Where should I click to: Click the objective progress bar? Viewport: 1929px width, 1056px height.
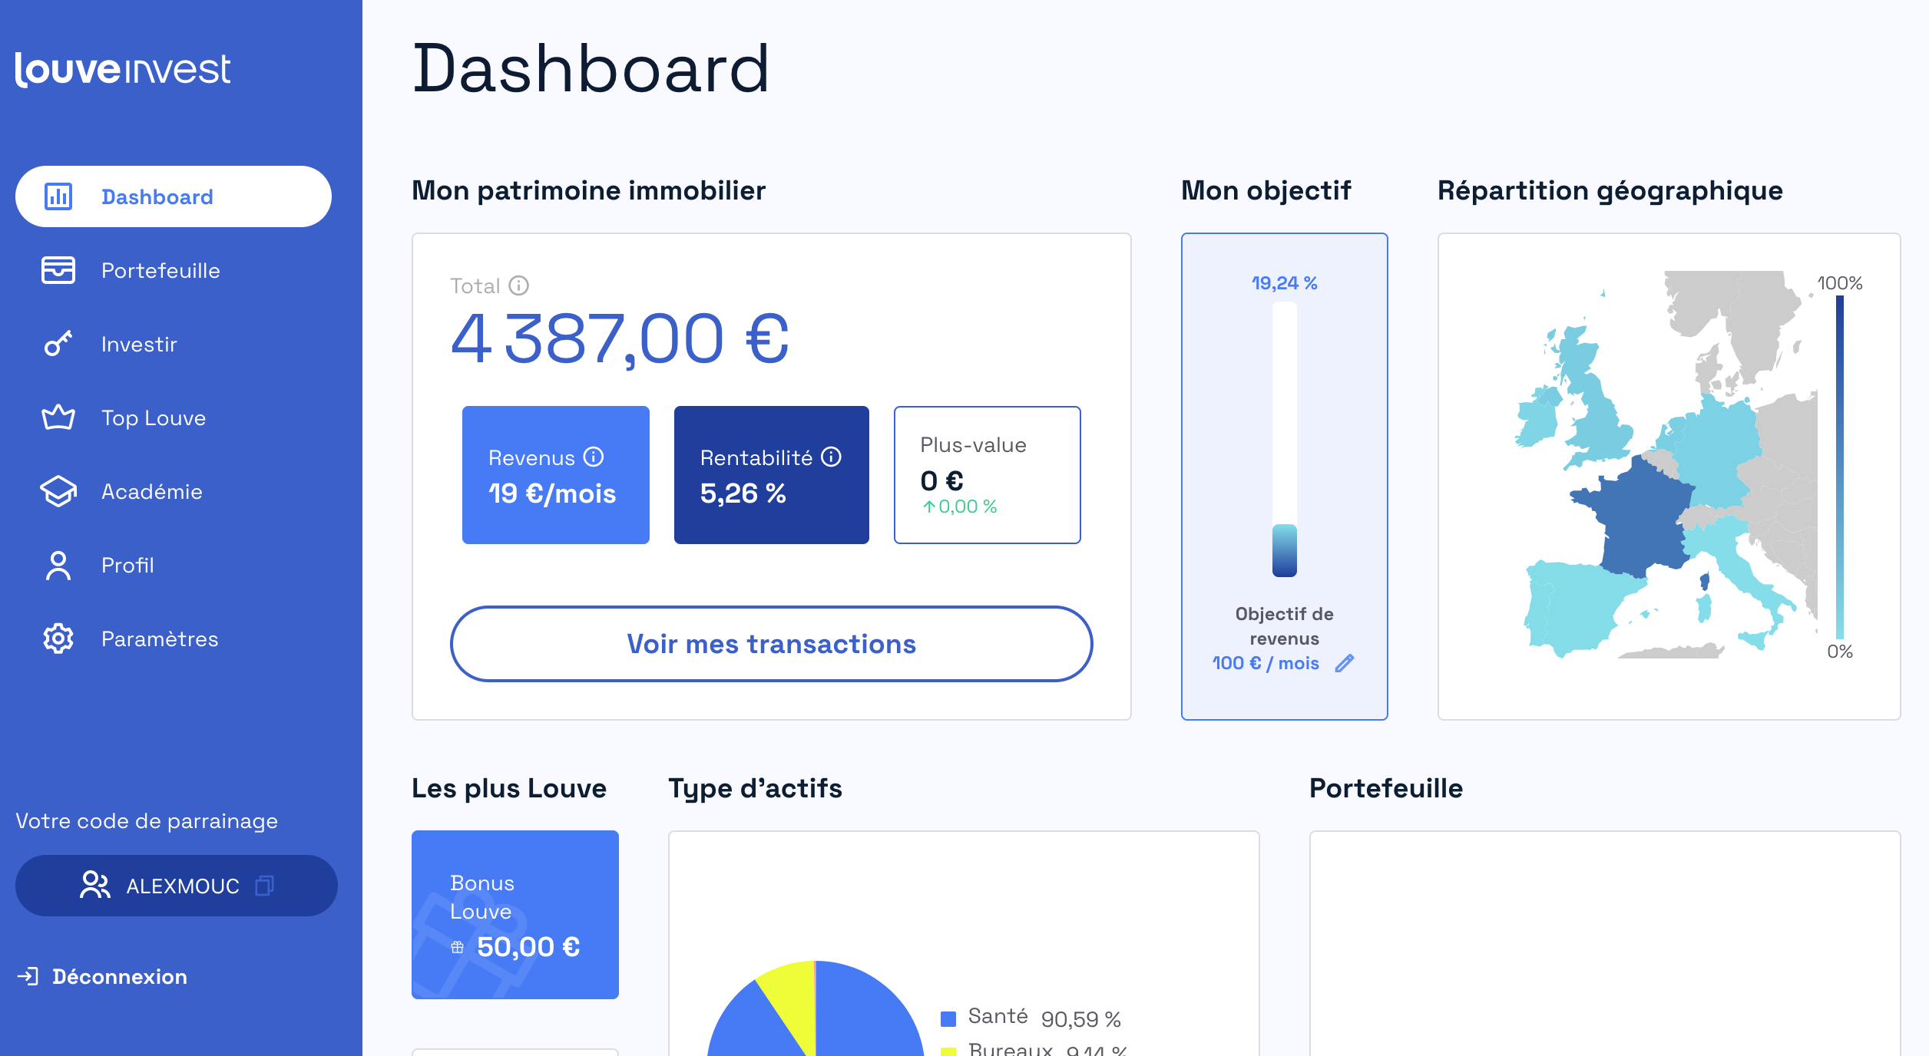1285,439
